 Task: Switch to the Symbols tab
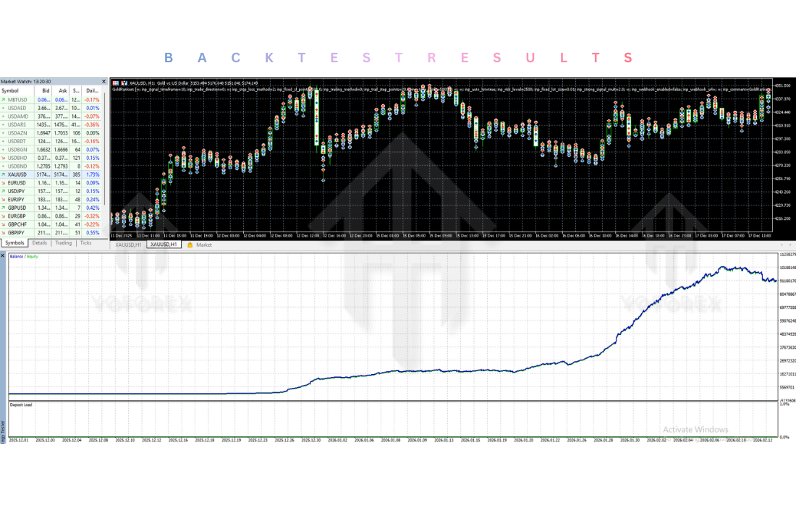coord(14,243)
